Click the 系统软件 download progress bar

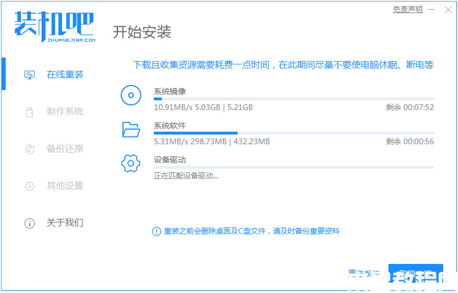(x=294, y=133)
